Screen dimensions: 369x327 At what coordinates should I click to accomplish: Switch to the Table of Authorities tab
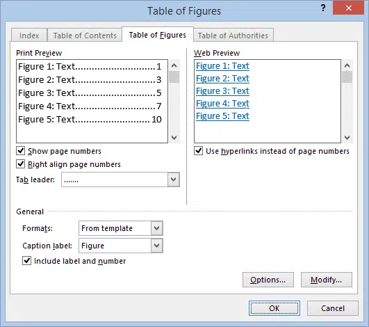(x=233, y=35)
